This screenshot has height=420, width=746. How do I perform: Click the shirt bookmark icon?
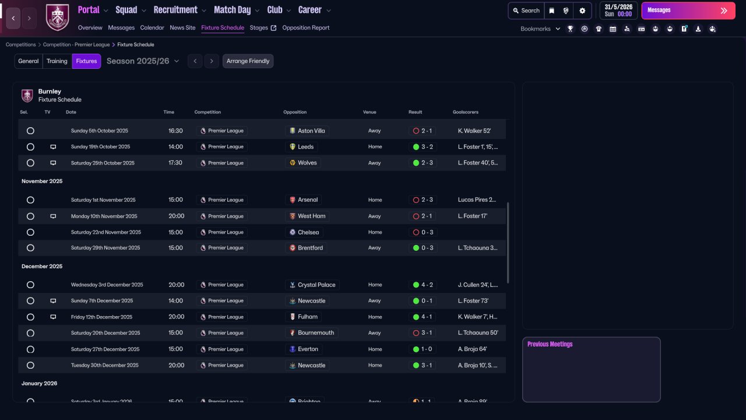click(599, 29)
